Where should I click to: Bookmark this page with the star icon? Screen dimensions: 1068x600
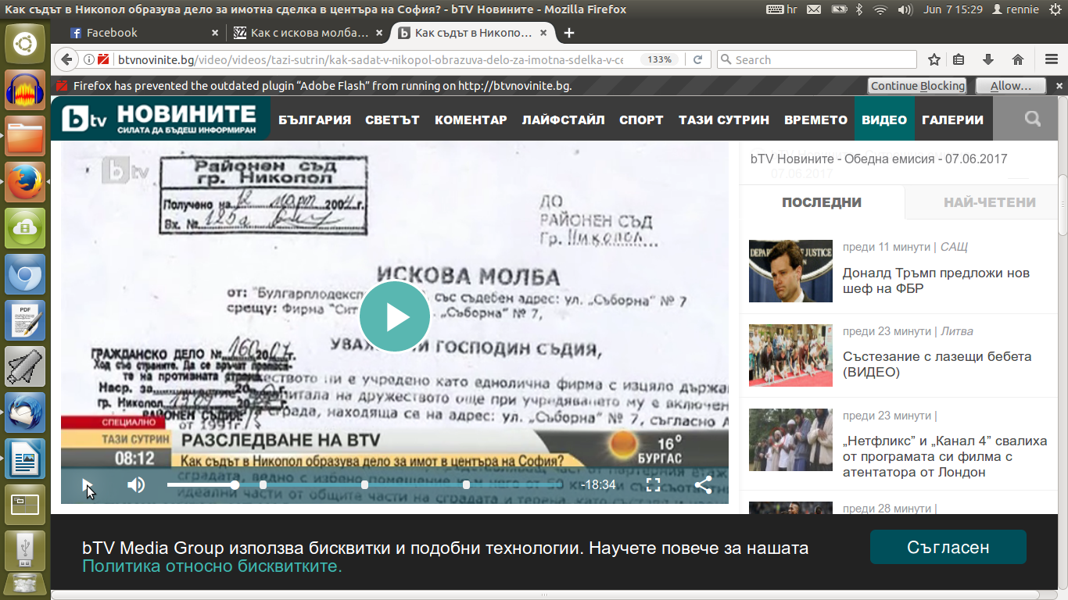click(x=934, y=59)
